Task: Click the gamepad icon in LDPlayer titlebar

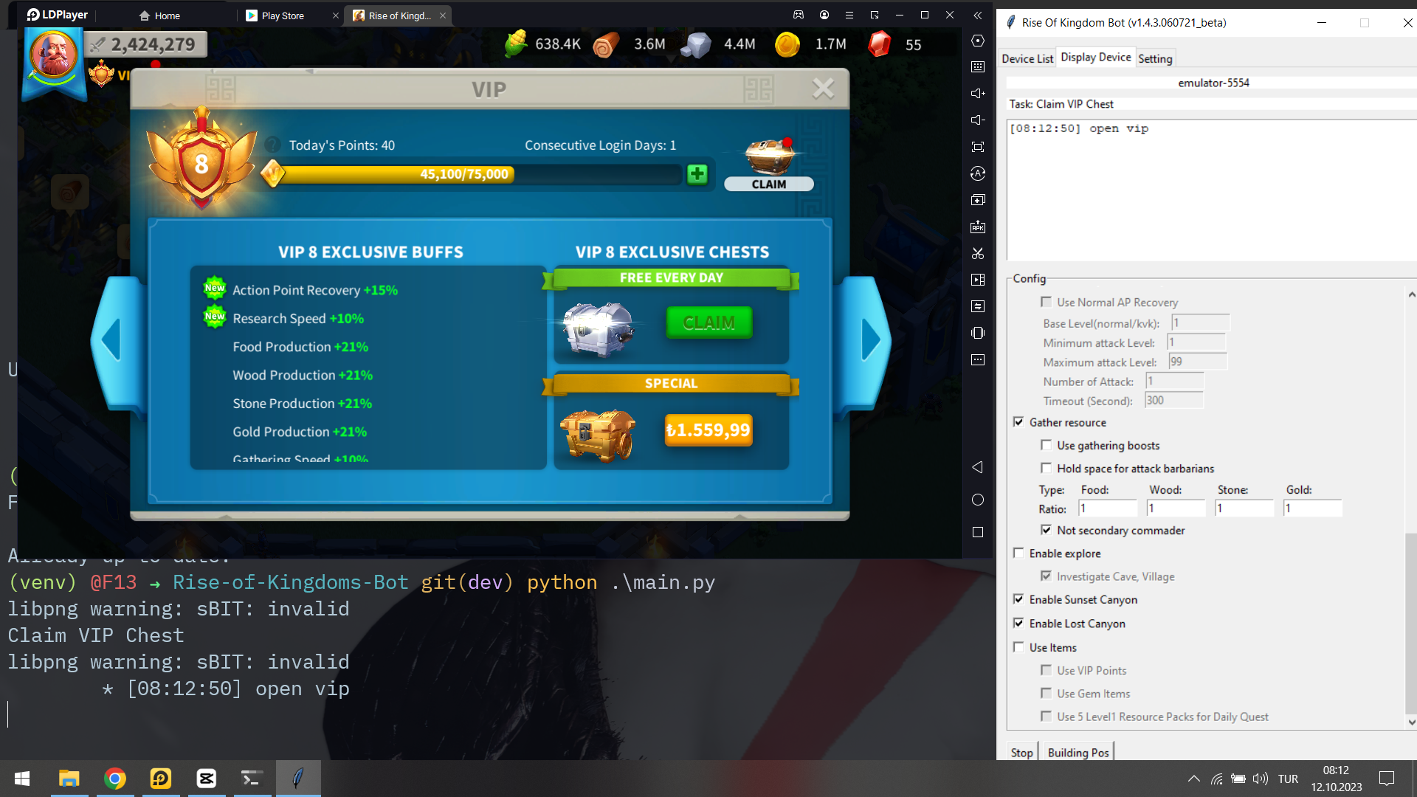Action: pos(799,14)
